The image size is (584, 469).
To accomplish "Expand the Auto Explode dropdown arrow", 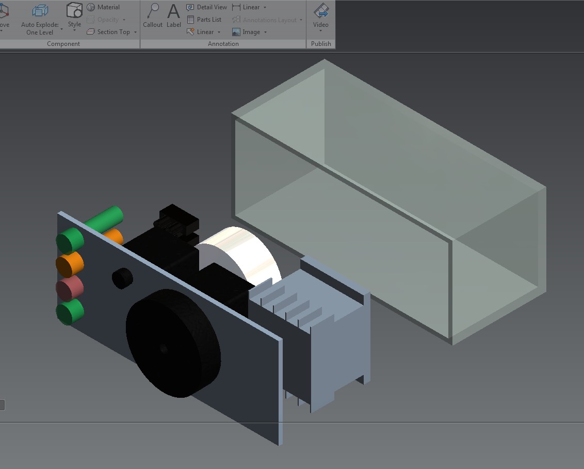I will [x=61, y=29].
